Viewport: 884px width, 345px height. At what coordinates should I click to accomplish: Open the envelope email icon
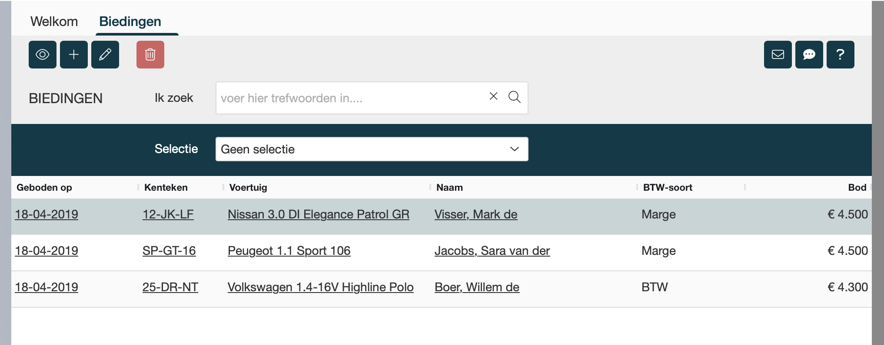pos(778,55)
